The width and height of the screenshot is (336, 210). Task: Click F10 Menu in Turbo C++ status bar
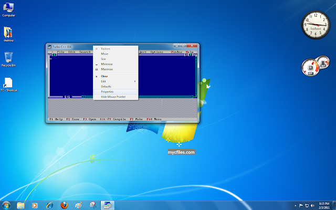tap(154, 119)
